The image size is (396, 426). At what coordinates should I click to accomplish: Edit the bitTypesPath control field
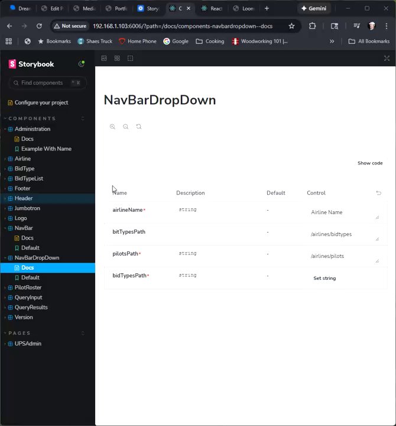(x=343, y=234)
